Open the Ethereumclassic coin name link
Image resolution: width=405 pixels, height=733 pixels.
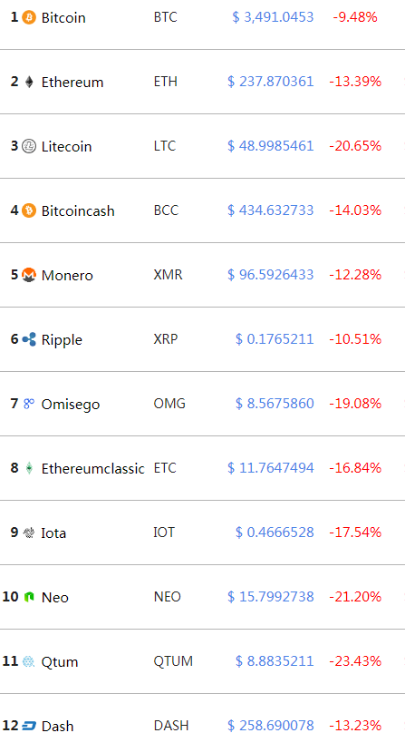point(93,468)
